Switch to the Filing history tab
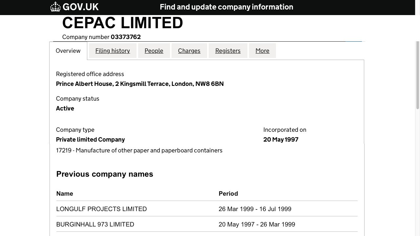Screen dimensions: 420x236 113,51
